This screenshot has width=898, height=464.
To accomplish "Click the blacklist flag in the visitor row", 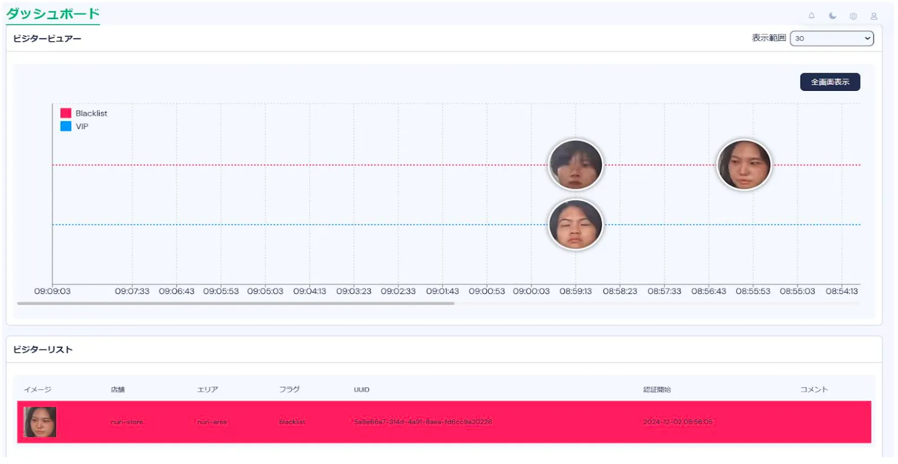I will coord(292,422).
